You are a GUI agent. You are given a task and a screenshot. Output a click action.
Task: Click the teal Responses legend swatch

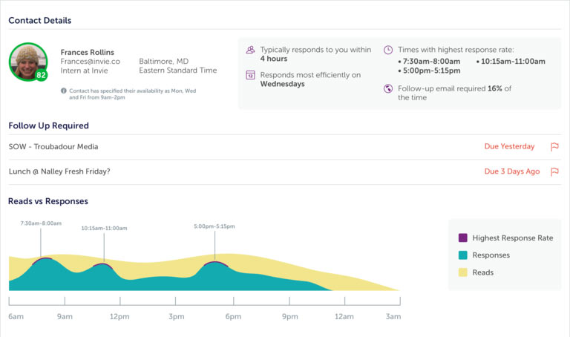tap(463, 255)
